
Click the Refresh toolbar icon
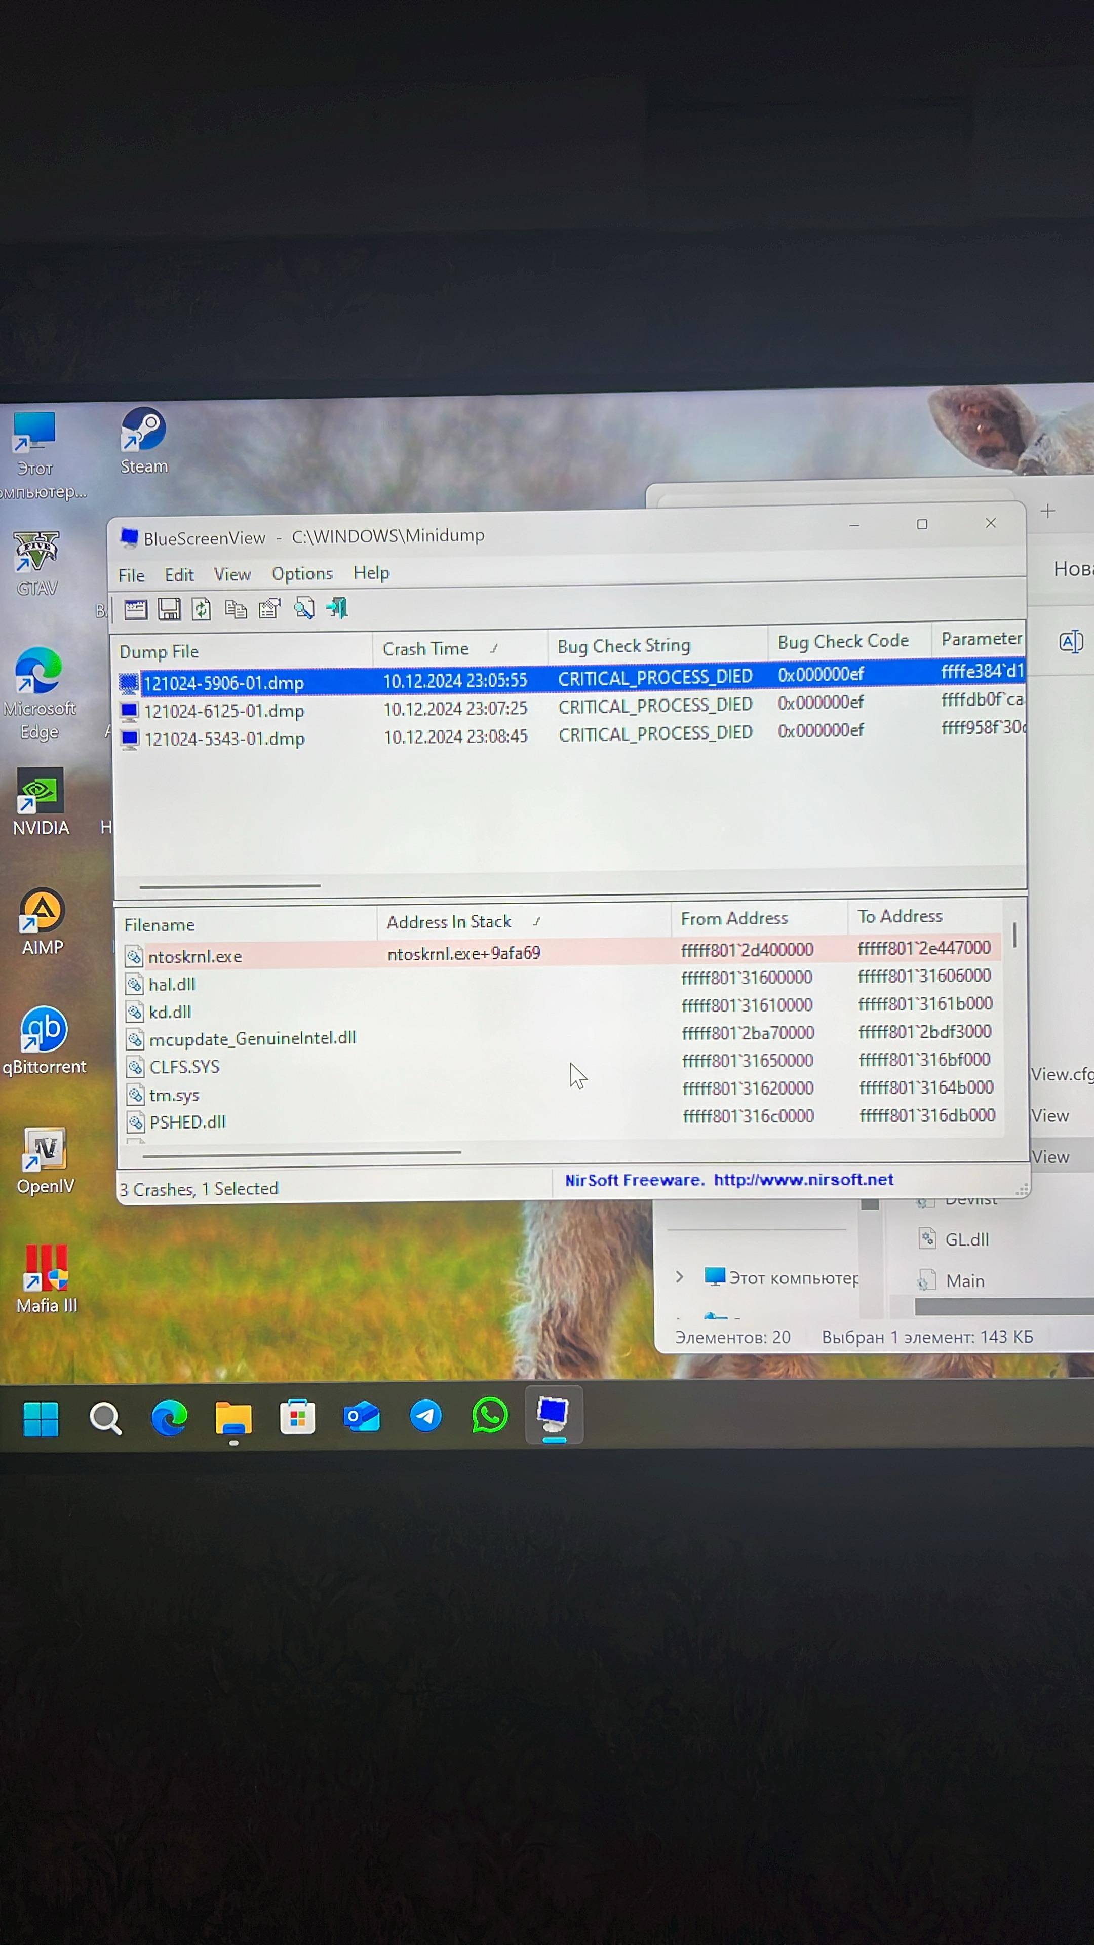tap(201, 608)
